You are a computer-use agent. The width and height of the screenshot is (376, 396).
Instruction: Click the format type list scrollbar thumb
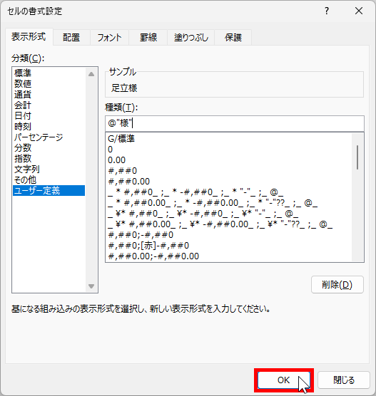[x=357, y=157]
